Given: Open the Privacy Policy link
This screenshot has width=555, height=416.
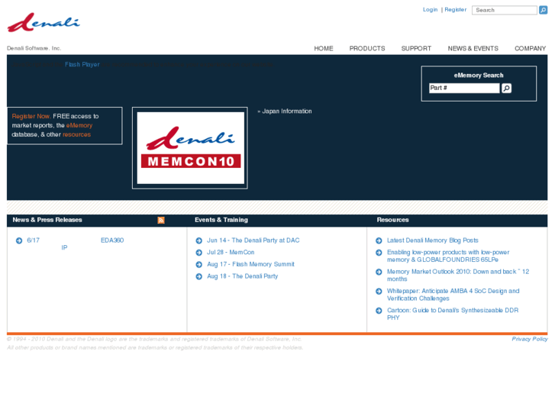Looking at the screenshot, I should pyautogui.click(x=530, y=339).
